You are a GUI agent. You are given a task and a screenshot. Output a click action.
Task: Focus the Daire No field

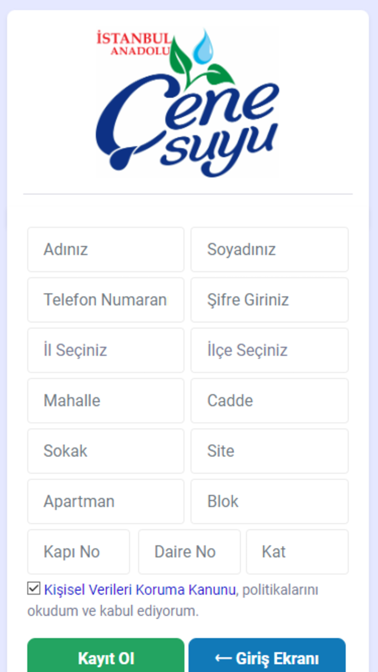[x=189, y=552]
